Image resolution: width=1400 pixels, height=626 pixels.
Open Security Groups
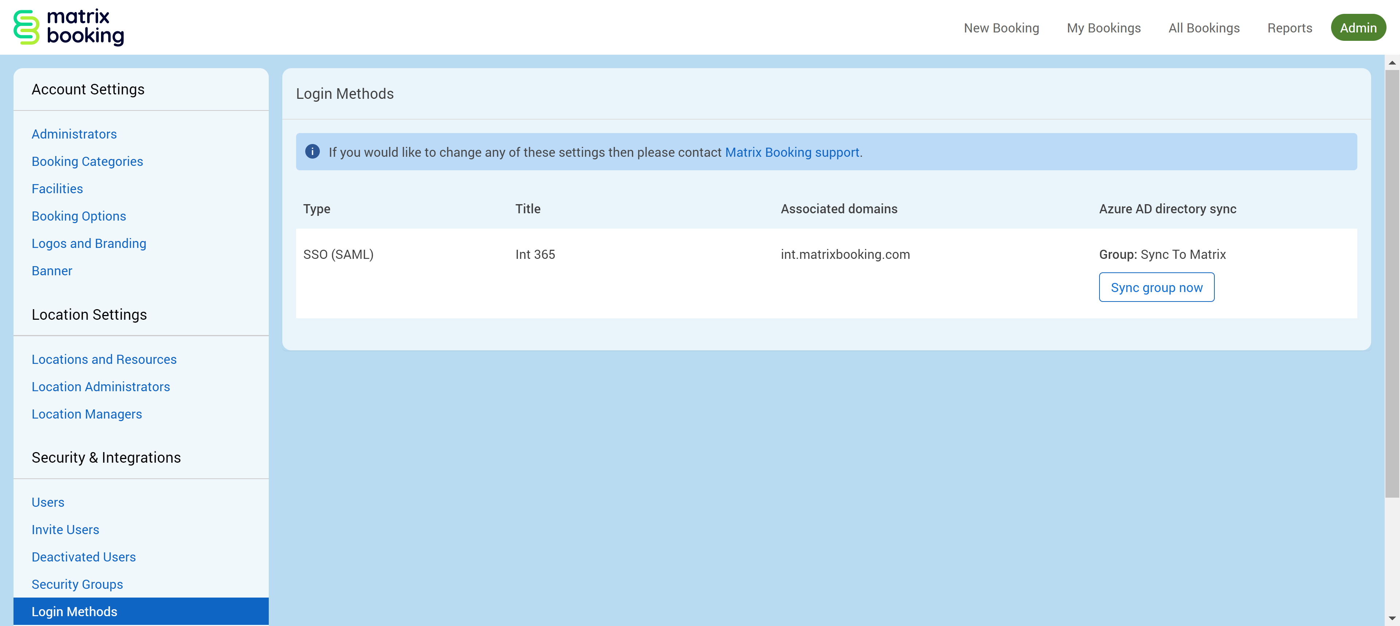pos(77,584)
